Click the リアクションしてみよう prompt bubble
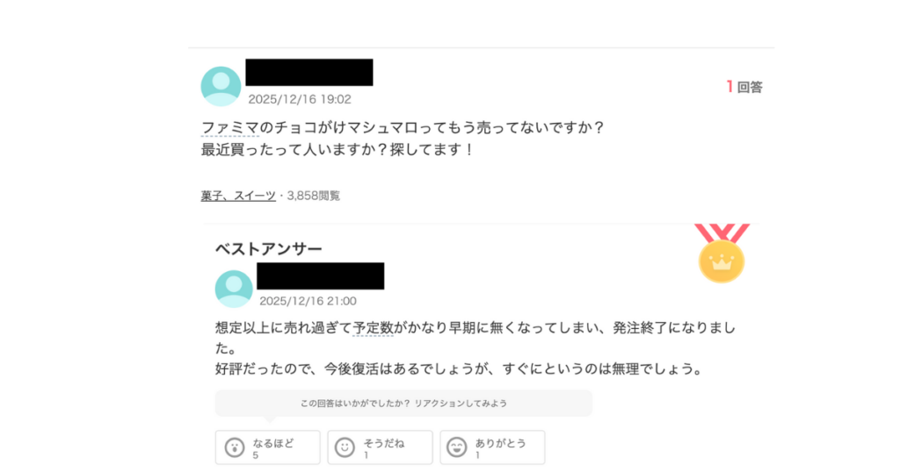 click(x=403, y=404)
